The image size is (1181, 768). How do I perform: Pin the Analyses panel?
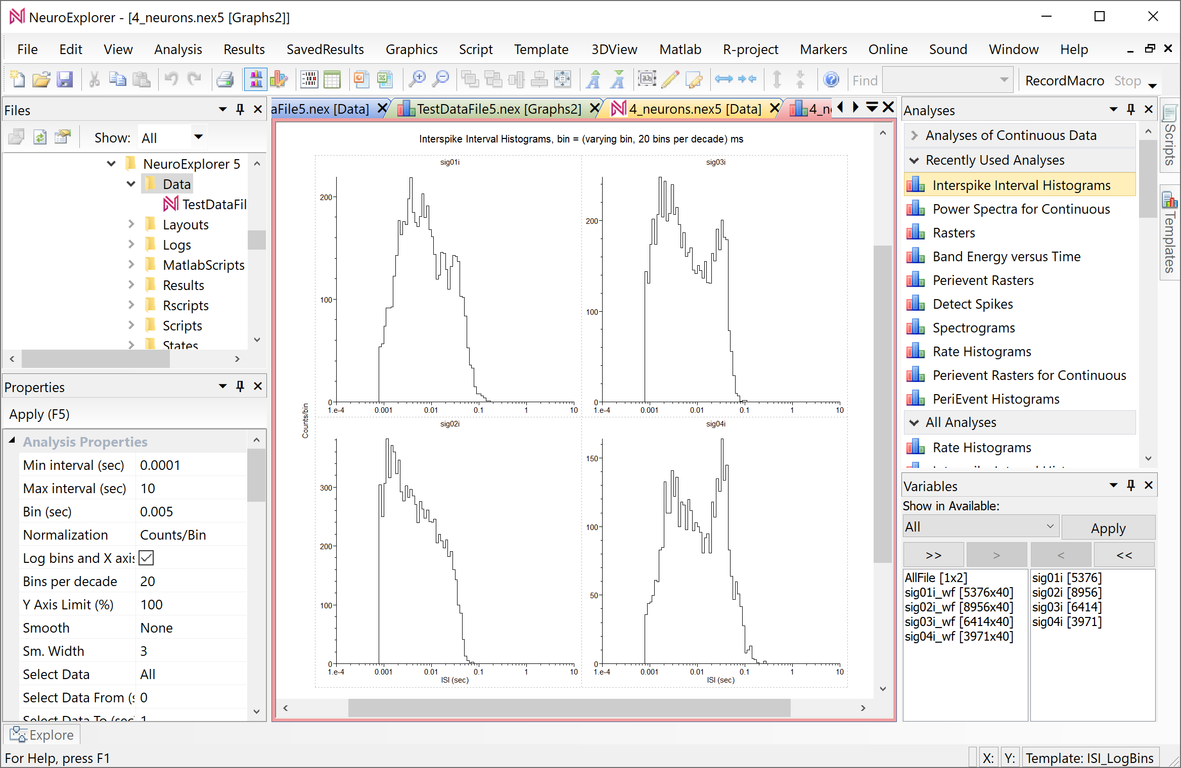pyautogui.click(x=1131, y=110)
